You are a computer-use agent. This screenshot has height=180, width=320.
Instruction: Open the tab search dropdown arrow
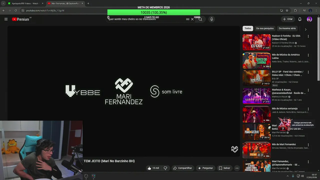[3, 3]
